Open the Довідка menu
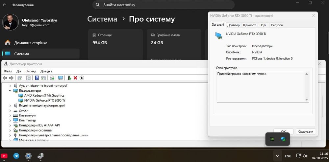 coord(46,71)
